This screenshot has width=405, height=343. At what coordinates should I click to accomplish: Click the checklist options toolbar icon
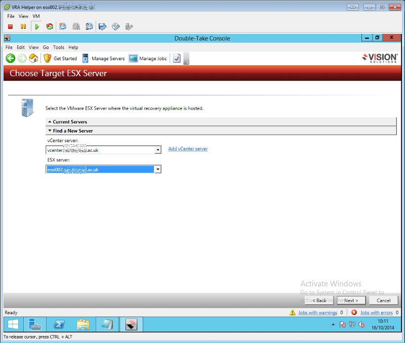(177, 58)
